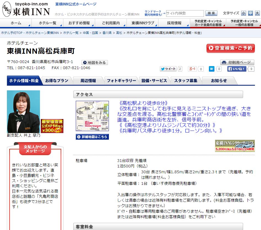Open 予約変更・キャンセル カード会員のお客様 menu

point(208,23)
